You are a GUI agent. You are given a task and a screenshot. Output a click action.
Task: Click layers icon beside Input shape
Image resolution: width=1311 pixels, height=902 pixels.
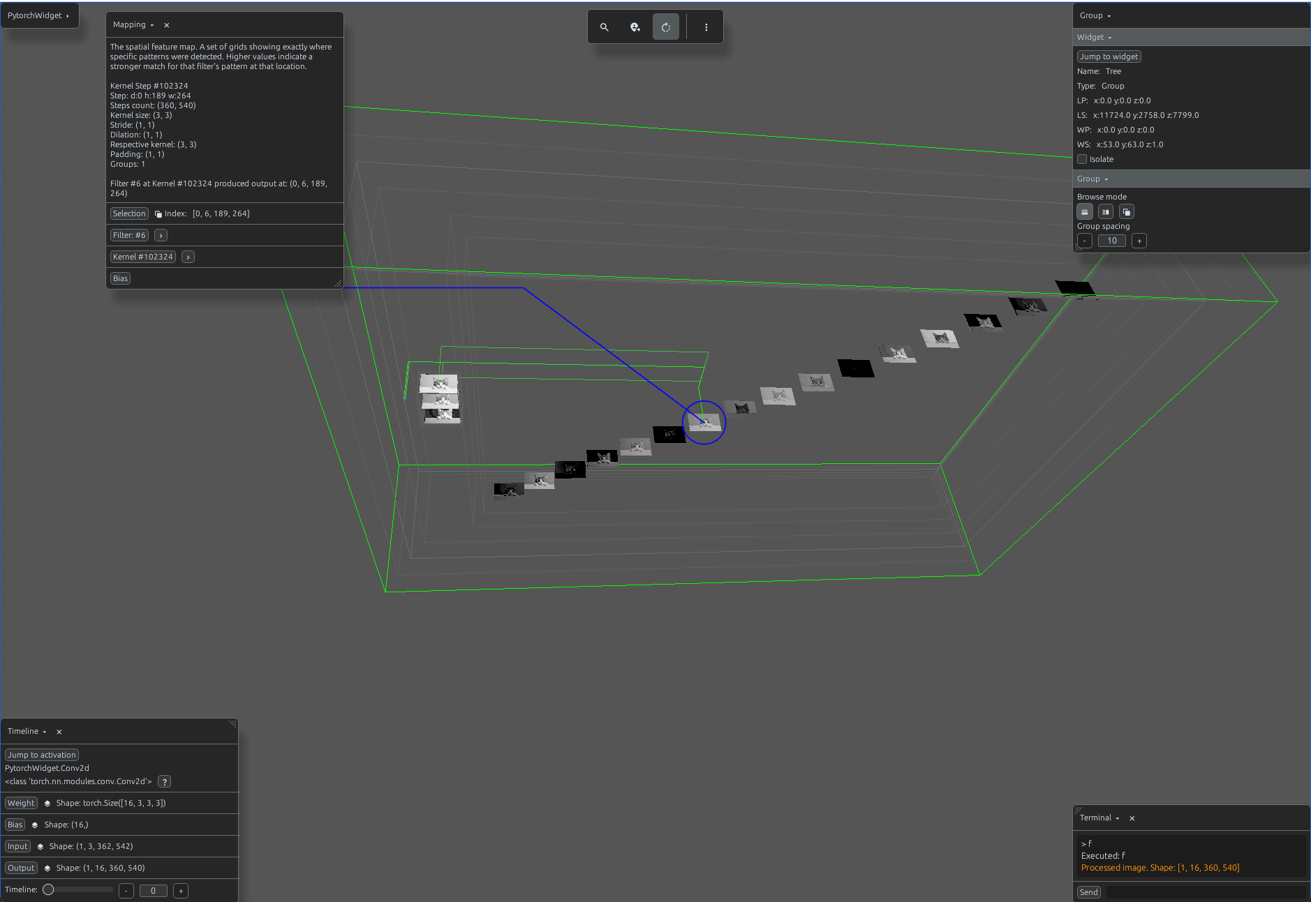[x=40, y=847]
